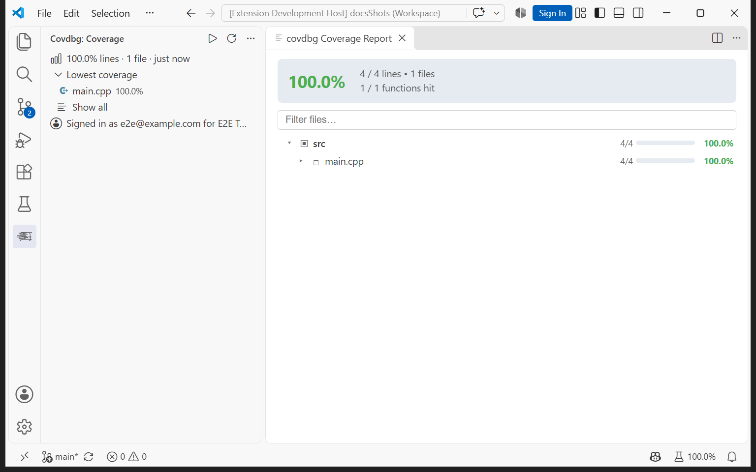Open editor more actions ellipsis

click(x=736, y=38)
